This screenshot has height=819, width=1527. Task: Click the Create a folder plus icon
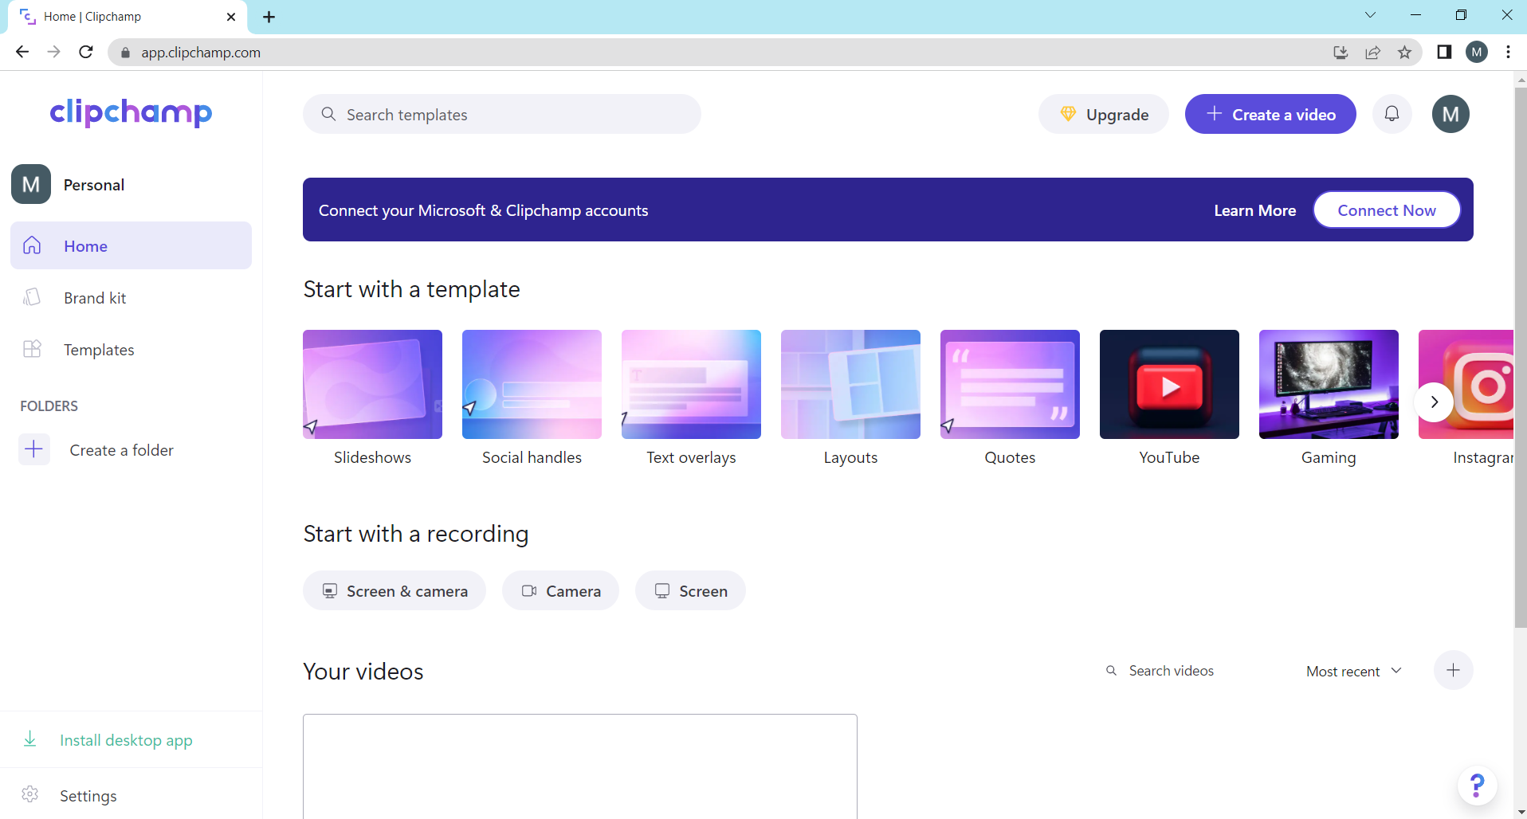point(33,449)
